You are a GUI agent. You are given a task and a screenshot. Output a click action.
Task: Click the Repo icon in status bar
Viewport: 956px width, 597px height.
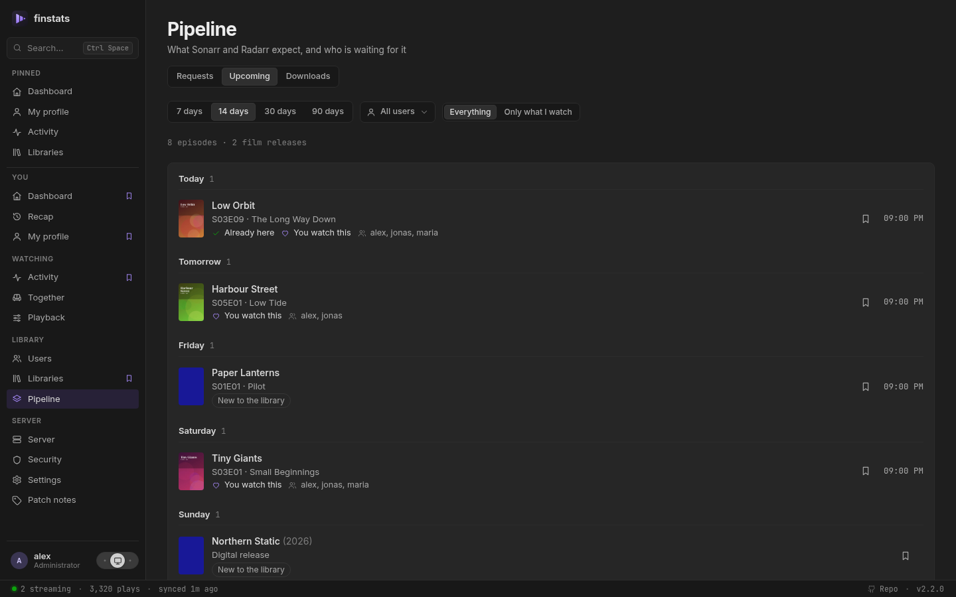872,589
